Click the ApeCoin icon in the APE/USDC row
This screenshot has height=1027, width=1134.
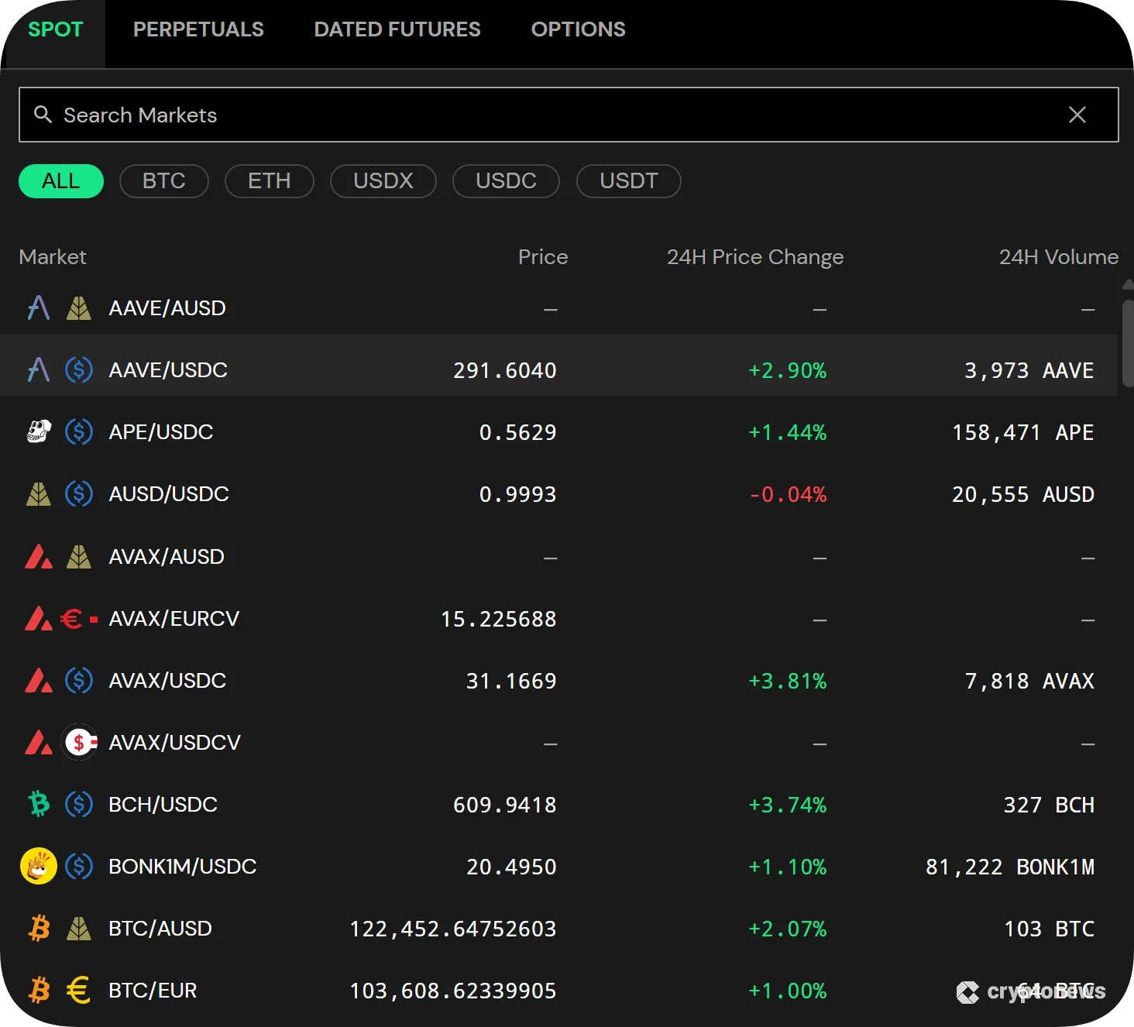click(39, 432)
